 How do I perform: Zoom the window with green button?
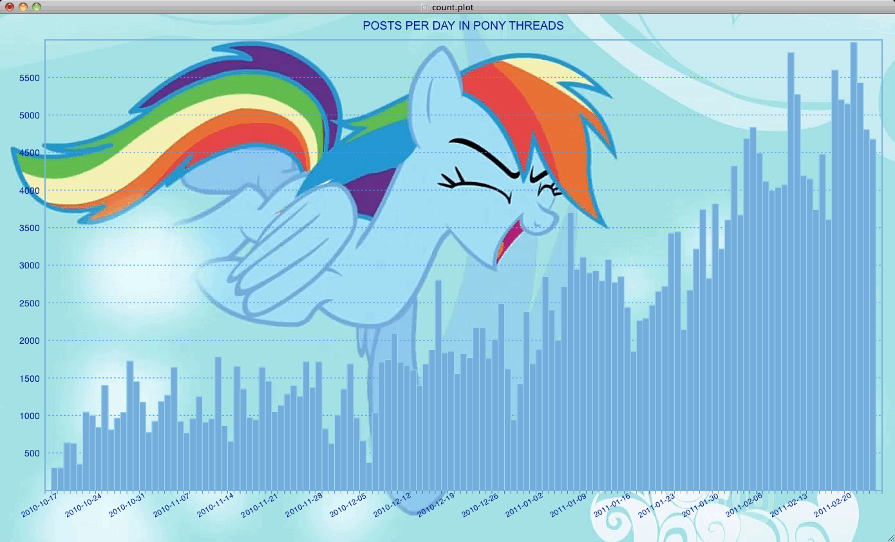click(x=37, y=7)
